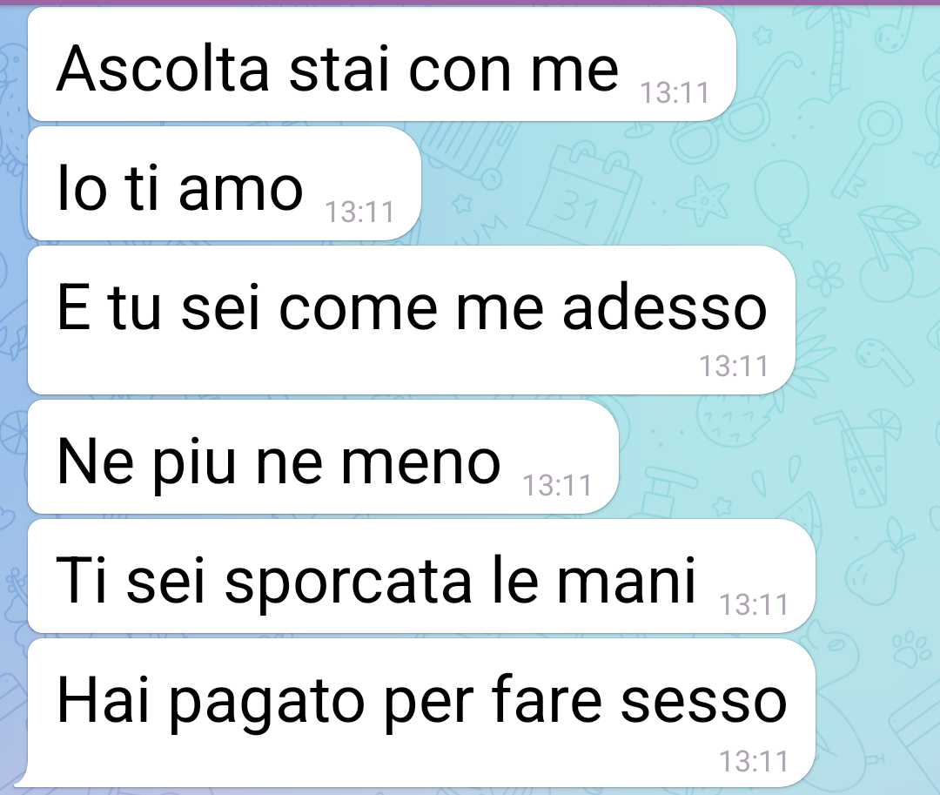
Task: Click the calendar doodle on the chat background
Action: [x=585, y=192]
